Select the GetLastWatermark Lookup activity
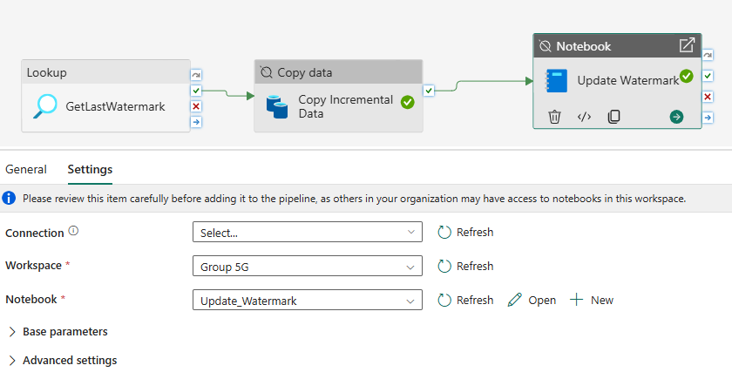Viewport: 732px width, 379px height. pyautogui.click(x=105, y=96)
